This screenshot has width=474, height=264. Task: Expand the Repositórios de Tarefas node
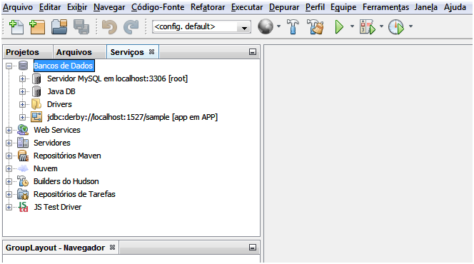[9, 194]
